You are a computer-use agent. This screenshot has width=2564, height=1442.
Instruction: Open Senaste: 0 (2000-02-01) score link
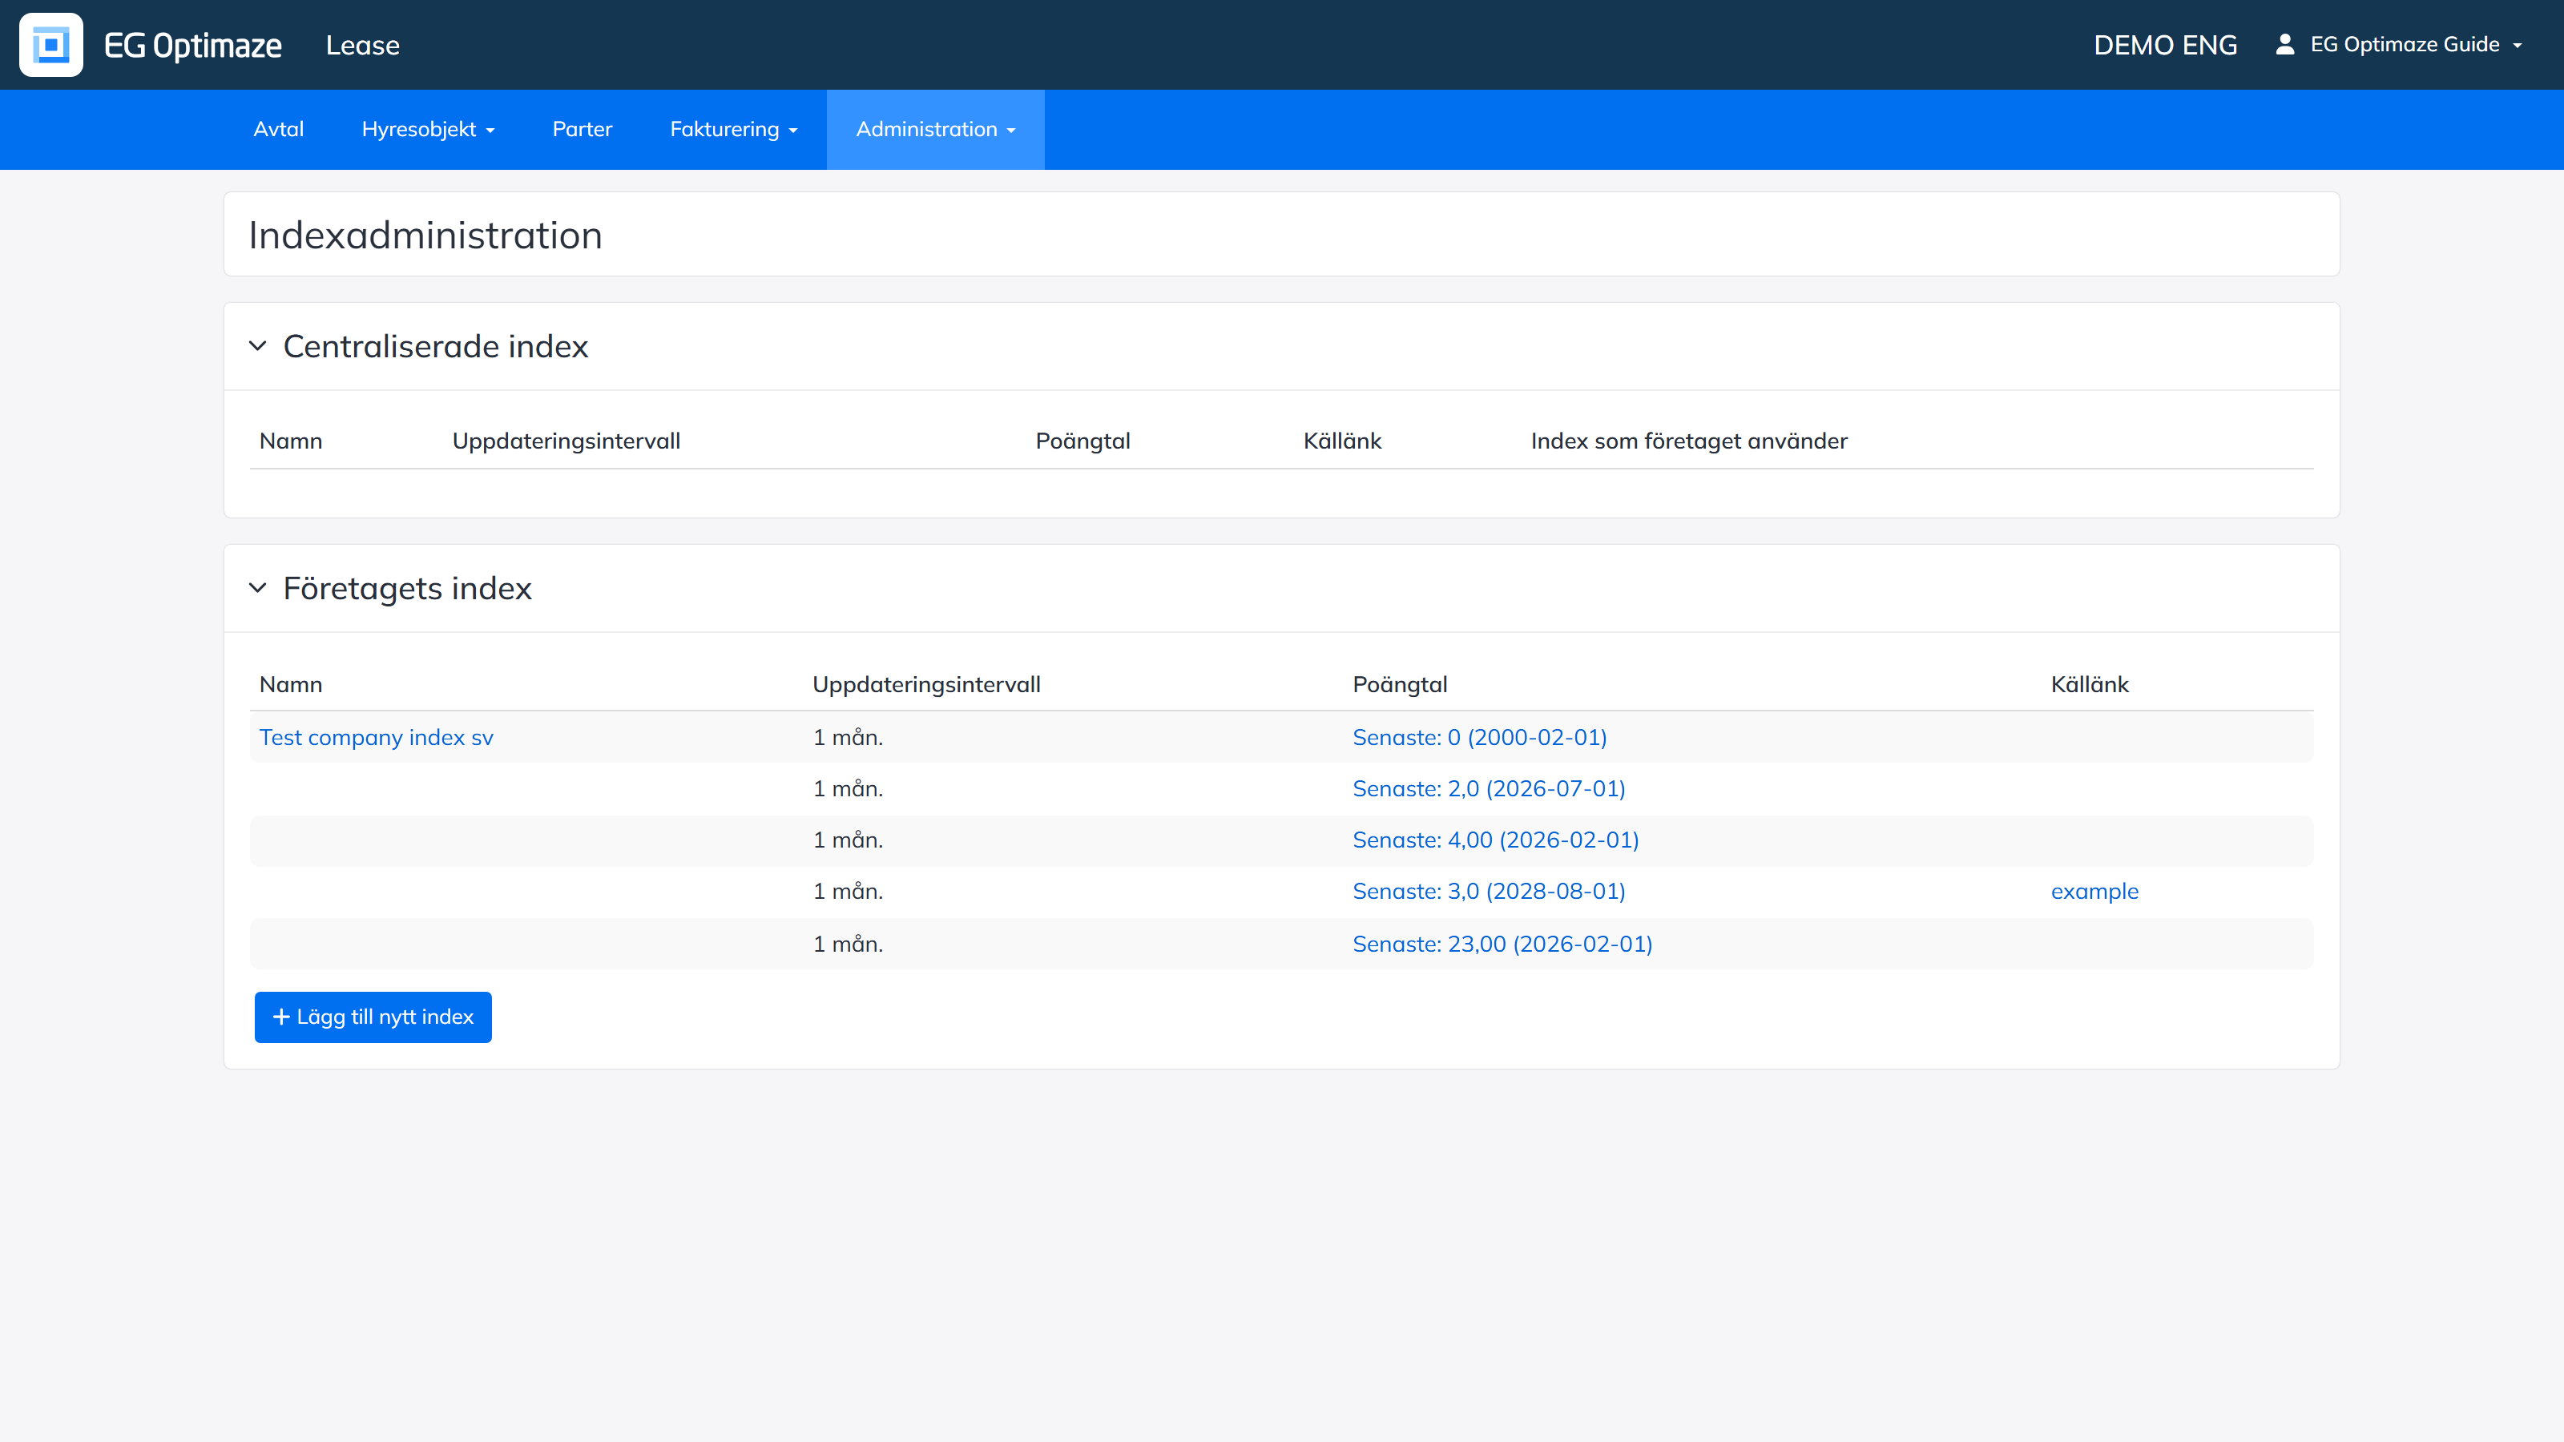pyautogui.click(x=1480, y=737)
